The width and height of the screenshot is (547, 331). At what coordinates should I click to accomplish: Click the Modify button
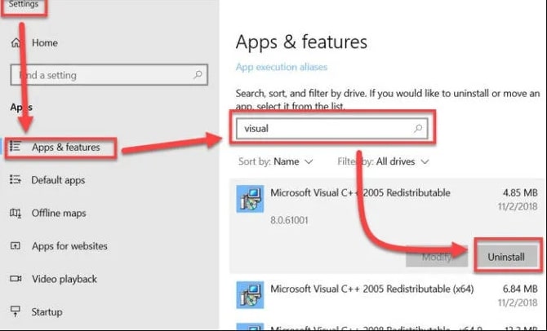437,257
